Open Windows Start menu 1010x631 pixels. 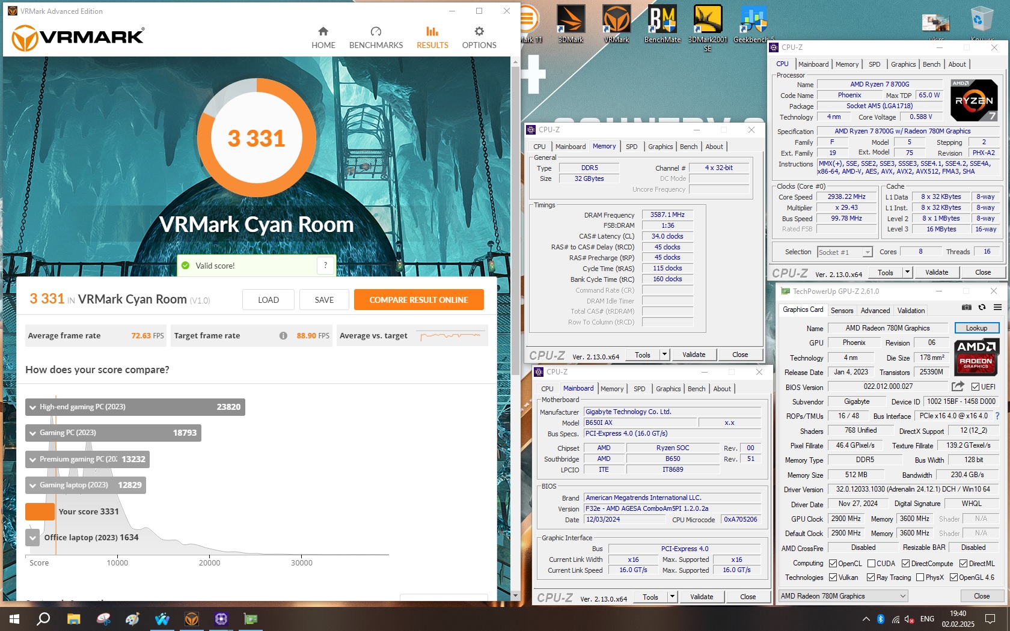click(14, 618)
